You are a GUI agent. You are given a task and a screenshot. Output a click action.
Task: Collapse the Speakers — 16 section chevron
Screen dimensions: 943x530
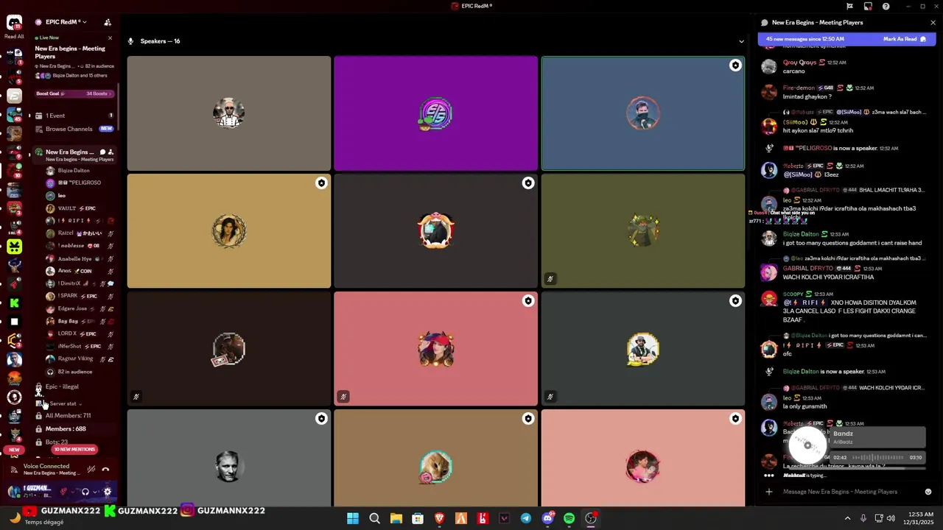tap(741, 41)
